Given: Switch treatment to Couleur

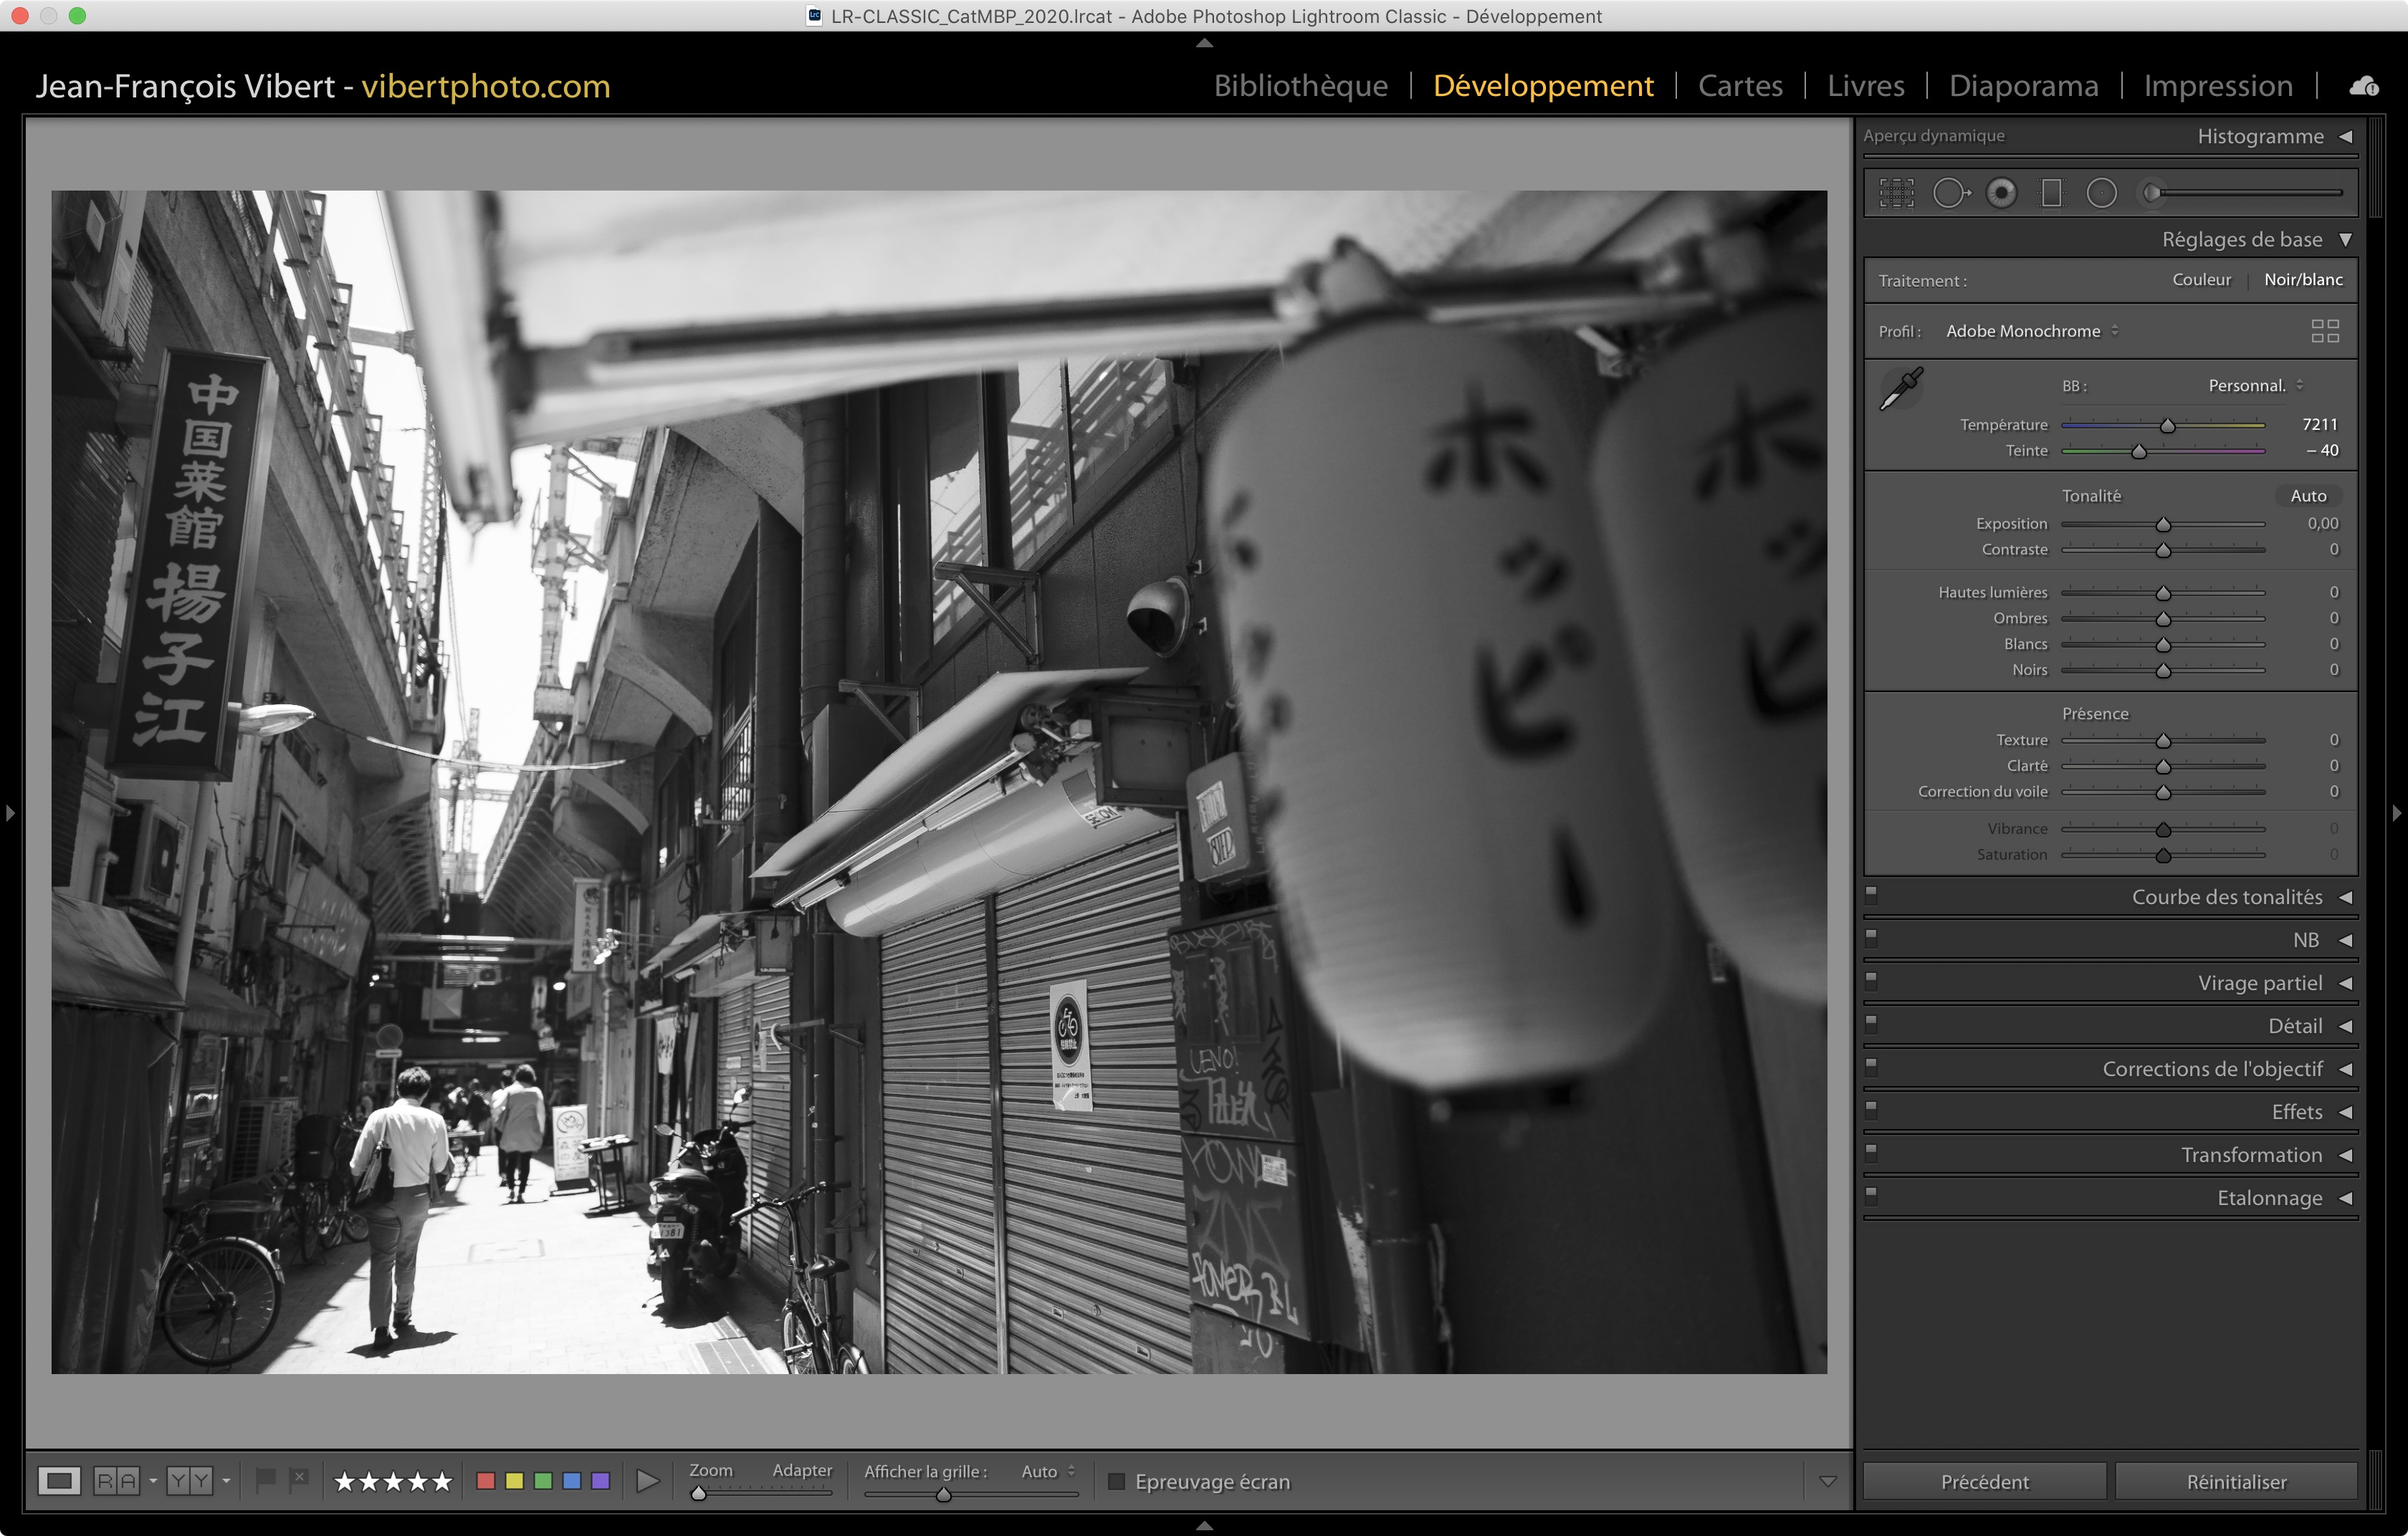Looking at the screenshot, I should [2201, 280].
